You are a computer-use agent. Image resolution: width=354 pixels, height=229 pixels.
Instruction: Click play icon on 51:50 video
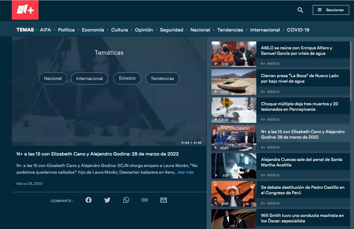[x=216, y=148]
